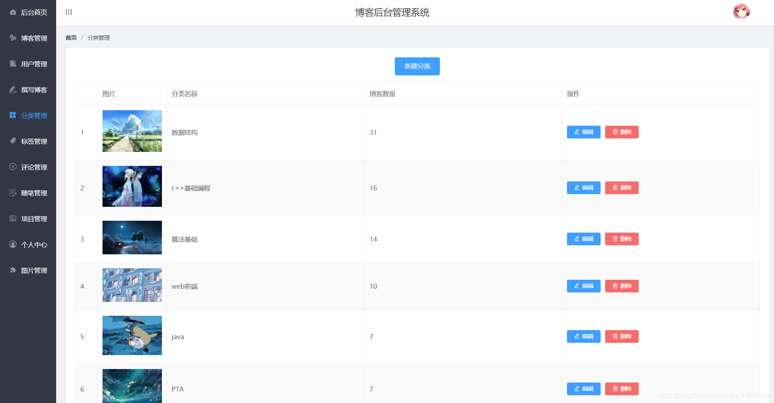Click the 图片 column header
Viewport: 774px width, 403px height.
coord(109,94)
